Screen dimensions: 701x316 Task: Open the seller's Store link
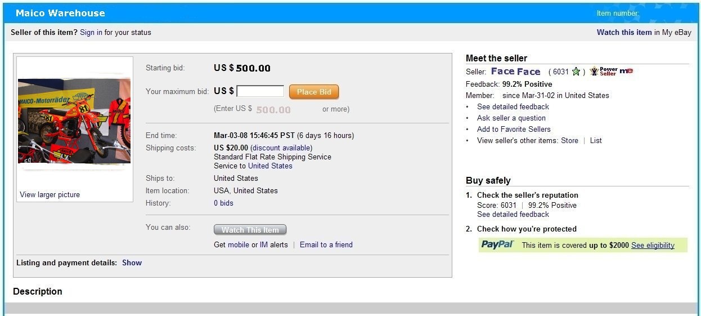point(569,140)
